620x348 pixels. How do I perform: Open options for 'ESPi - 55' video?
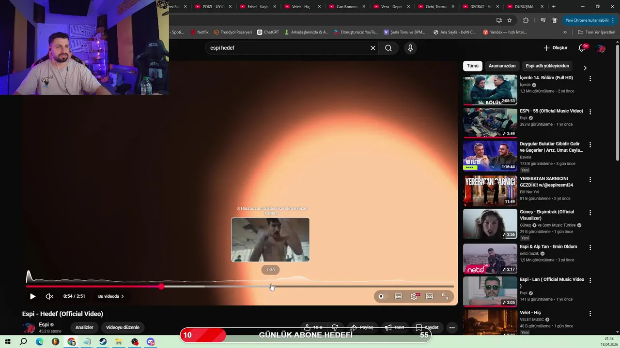click(x=590, y=112)
